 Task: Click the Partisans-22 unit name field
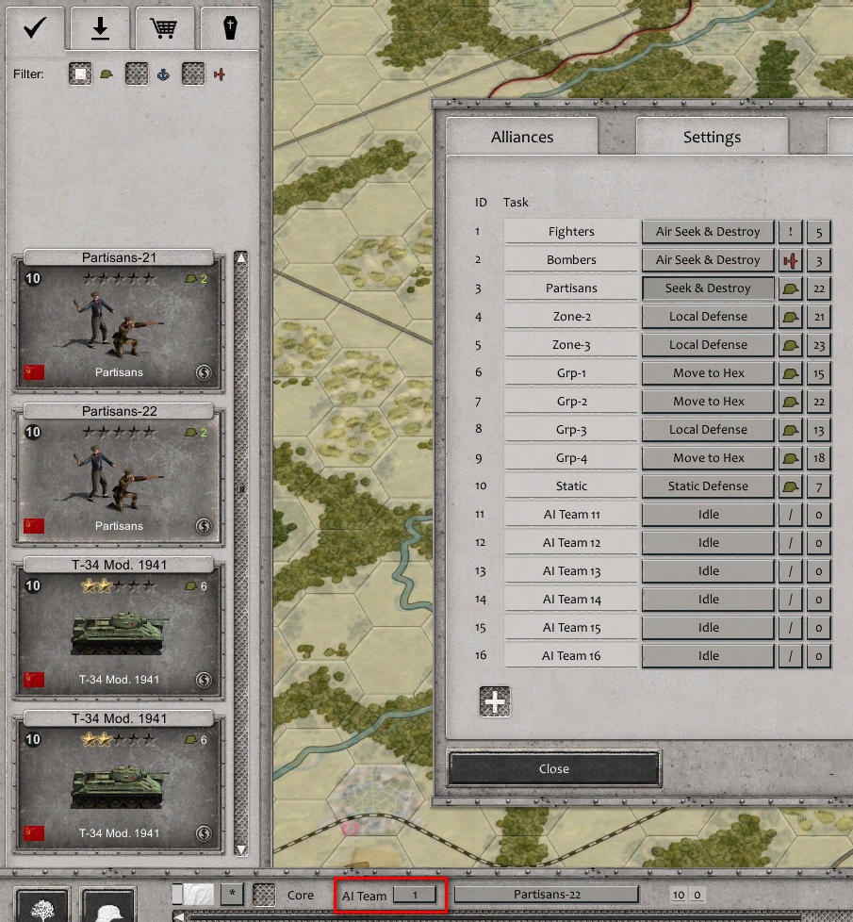tap(546, 895)
